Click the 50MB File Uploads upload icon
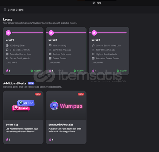This screenshot has width=159, height=152. (50, 50)
